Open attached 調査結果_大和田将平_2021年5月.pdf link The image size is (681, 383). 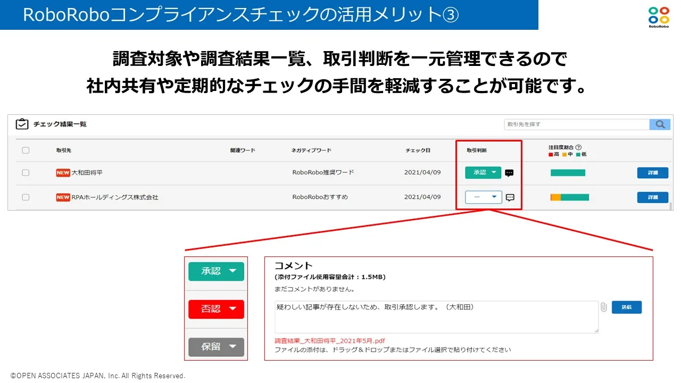click(330, 341)
